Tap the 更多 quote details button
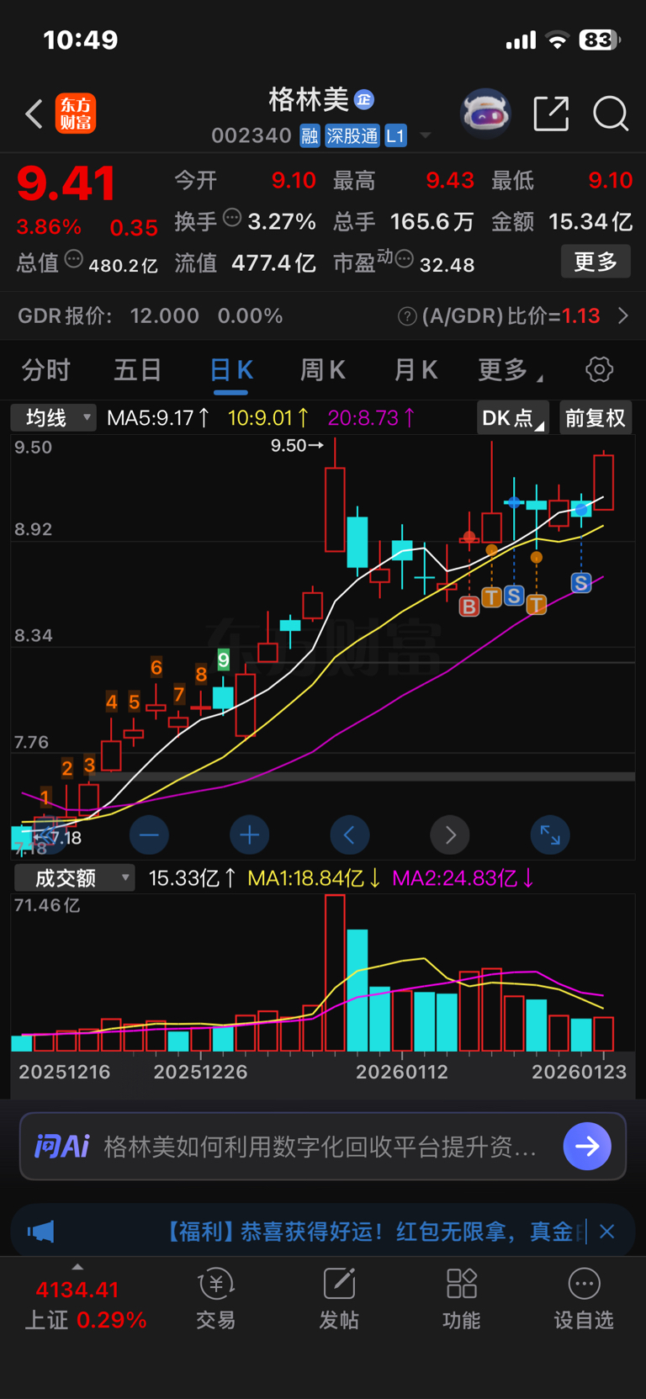 [596, 262]
